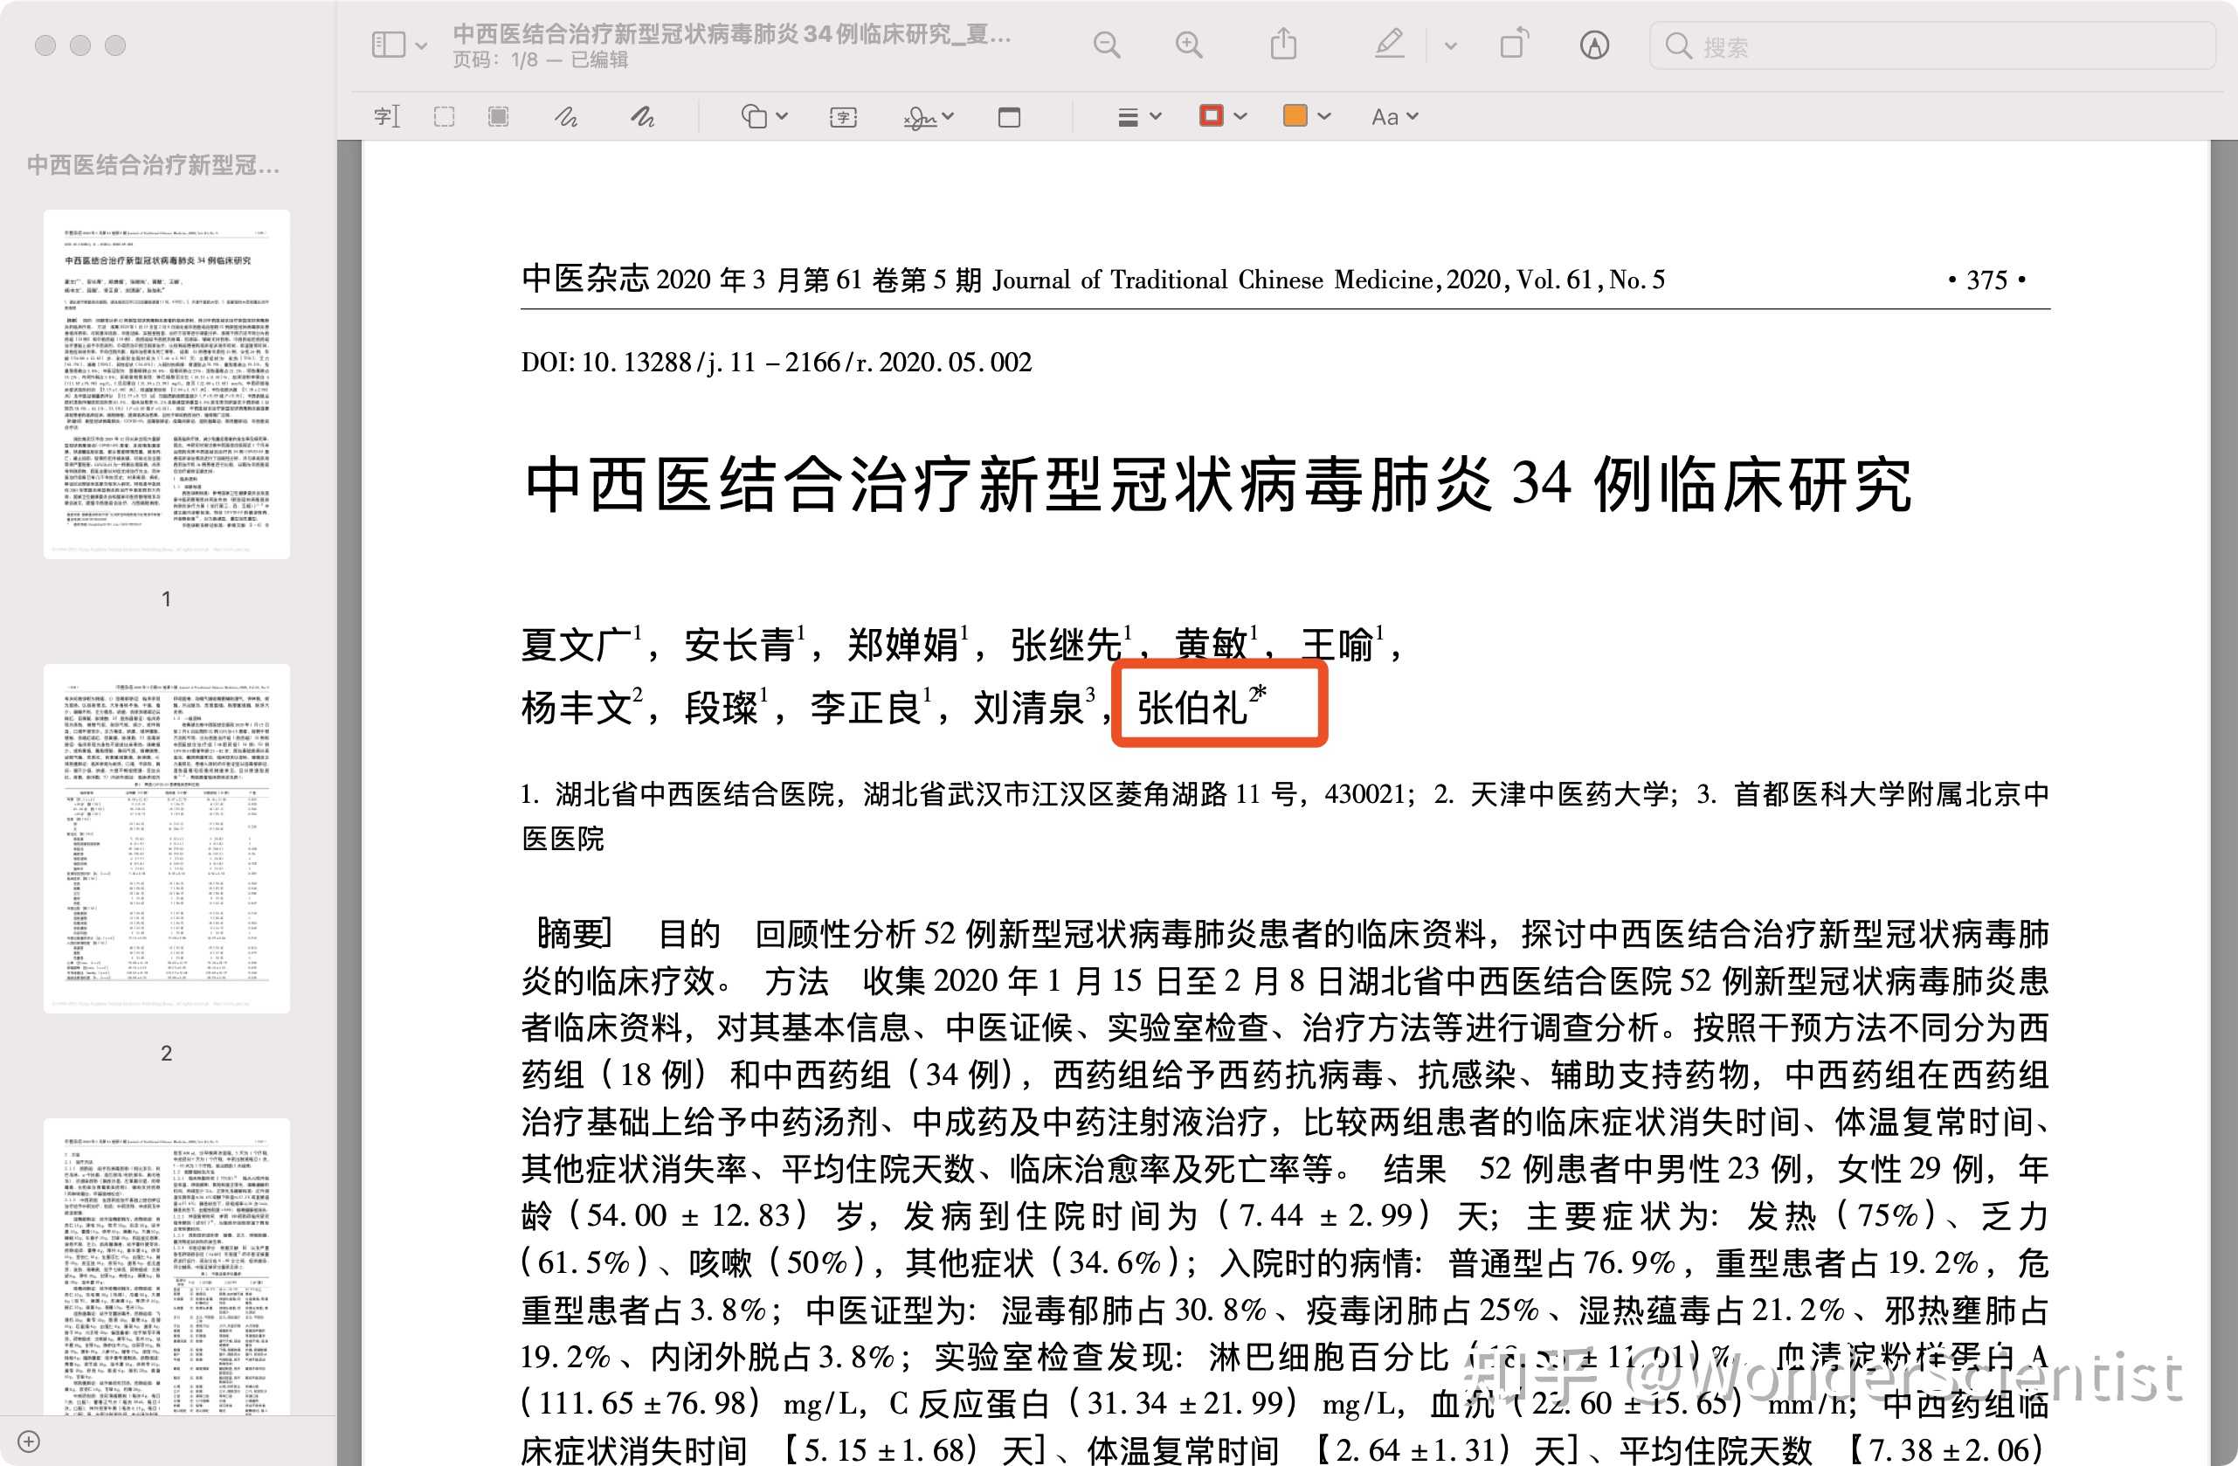
Task: Zoom in on the PDF page
Action: point(1189,45)
